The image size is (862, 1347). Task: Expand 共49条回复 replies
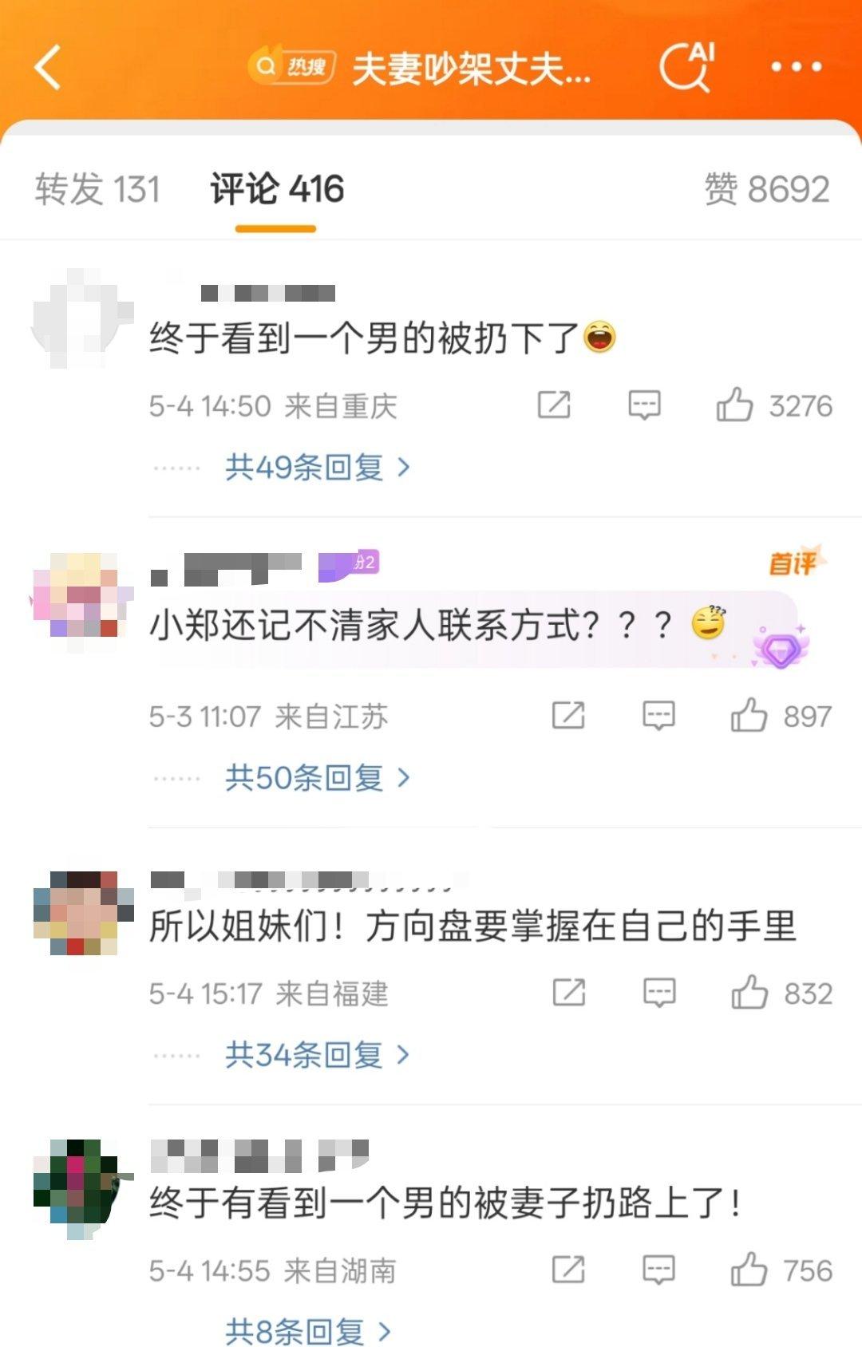click(x=318, y=467)
